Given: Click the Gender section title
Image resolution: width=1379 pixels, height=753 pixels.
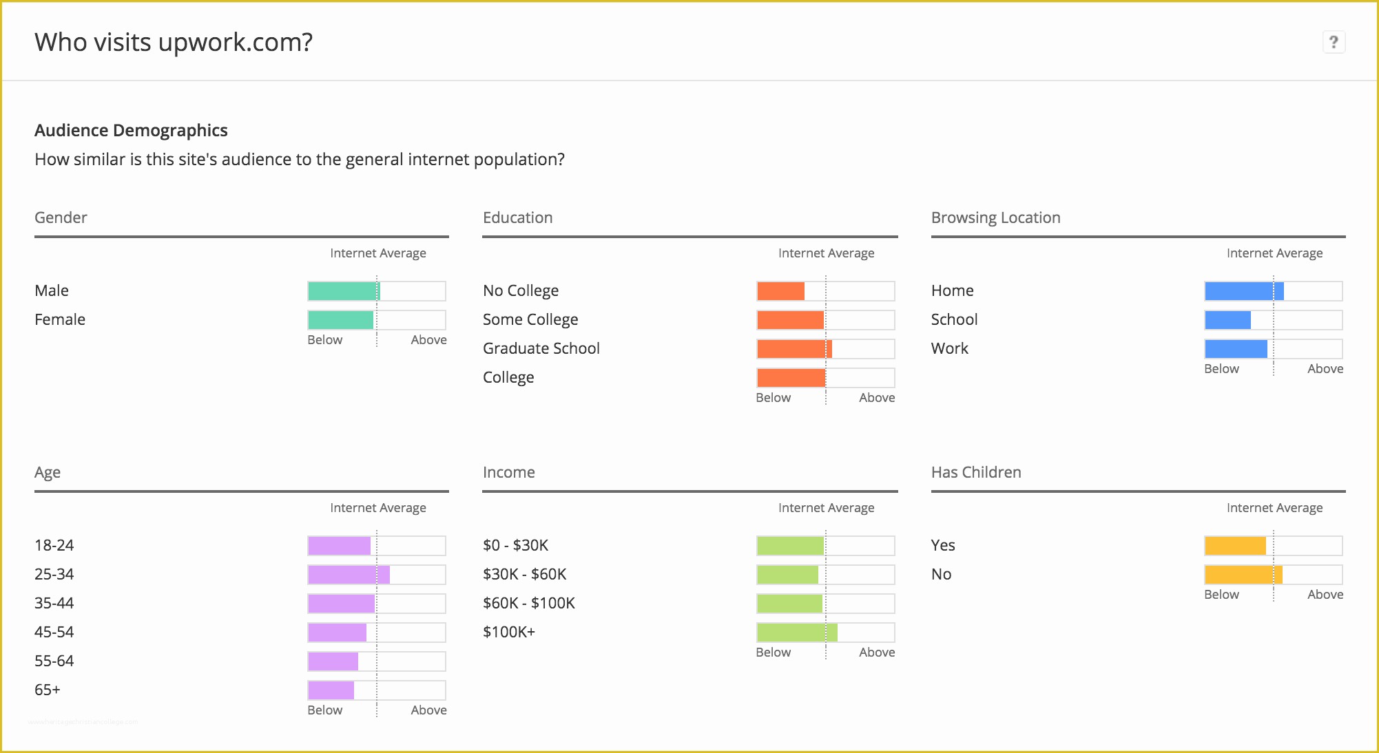Looking at the screenshot, I should (x=61, y=218).
